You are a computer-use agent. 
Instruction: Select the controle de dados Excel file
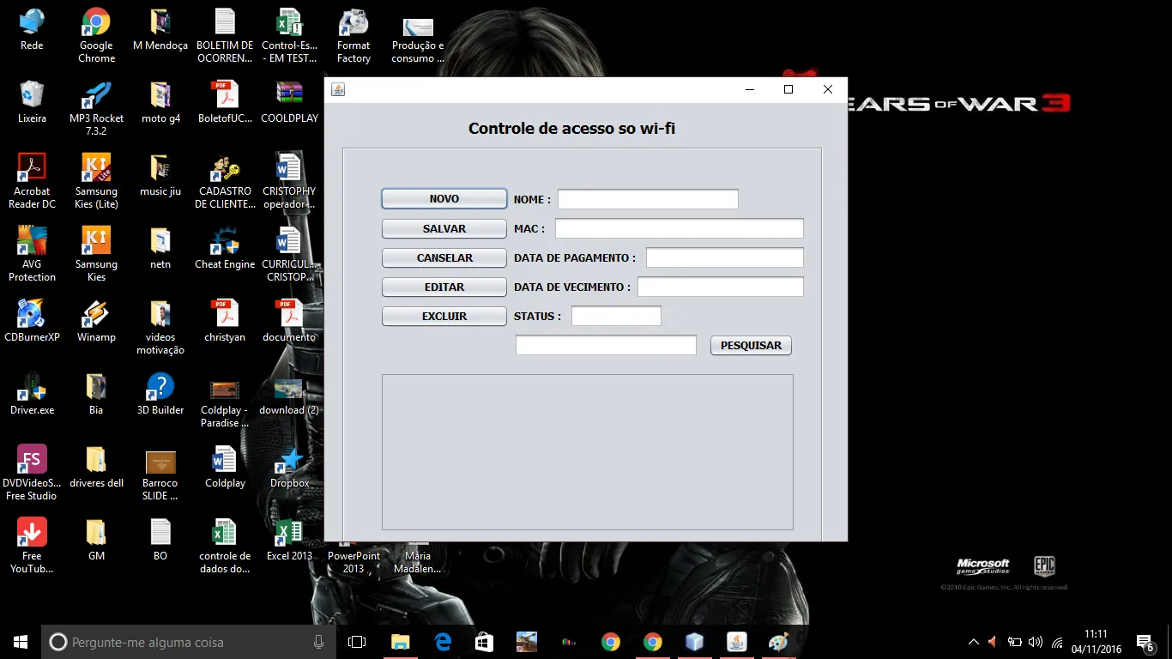[225, 547]
